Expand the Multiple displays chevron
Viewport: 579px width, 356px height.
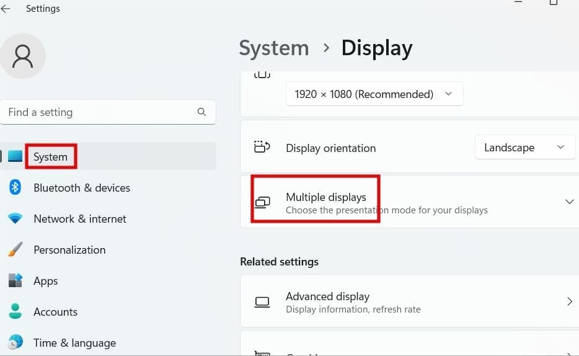(570, 202)
